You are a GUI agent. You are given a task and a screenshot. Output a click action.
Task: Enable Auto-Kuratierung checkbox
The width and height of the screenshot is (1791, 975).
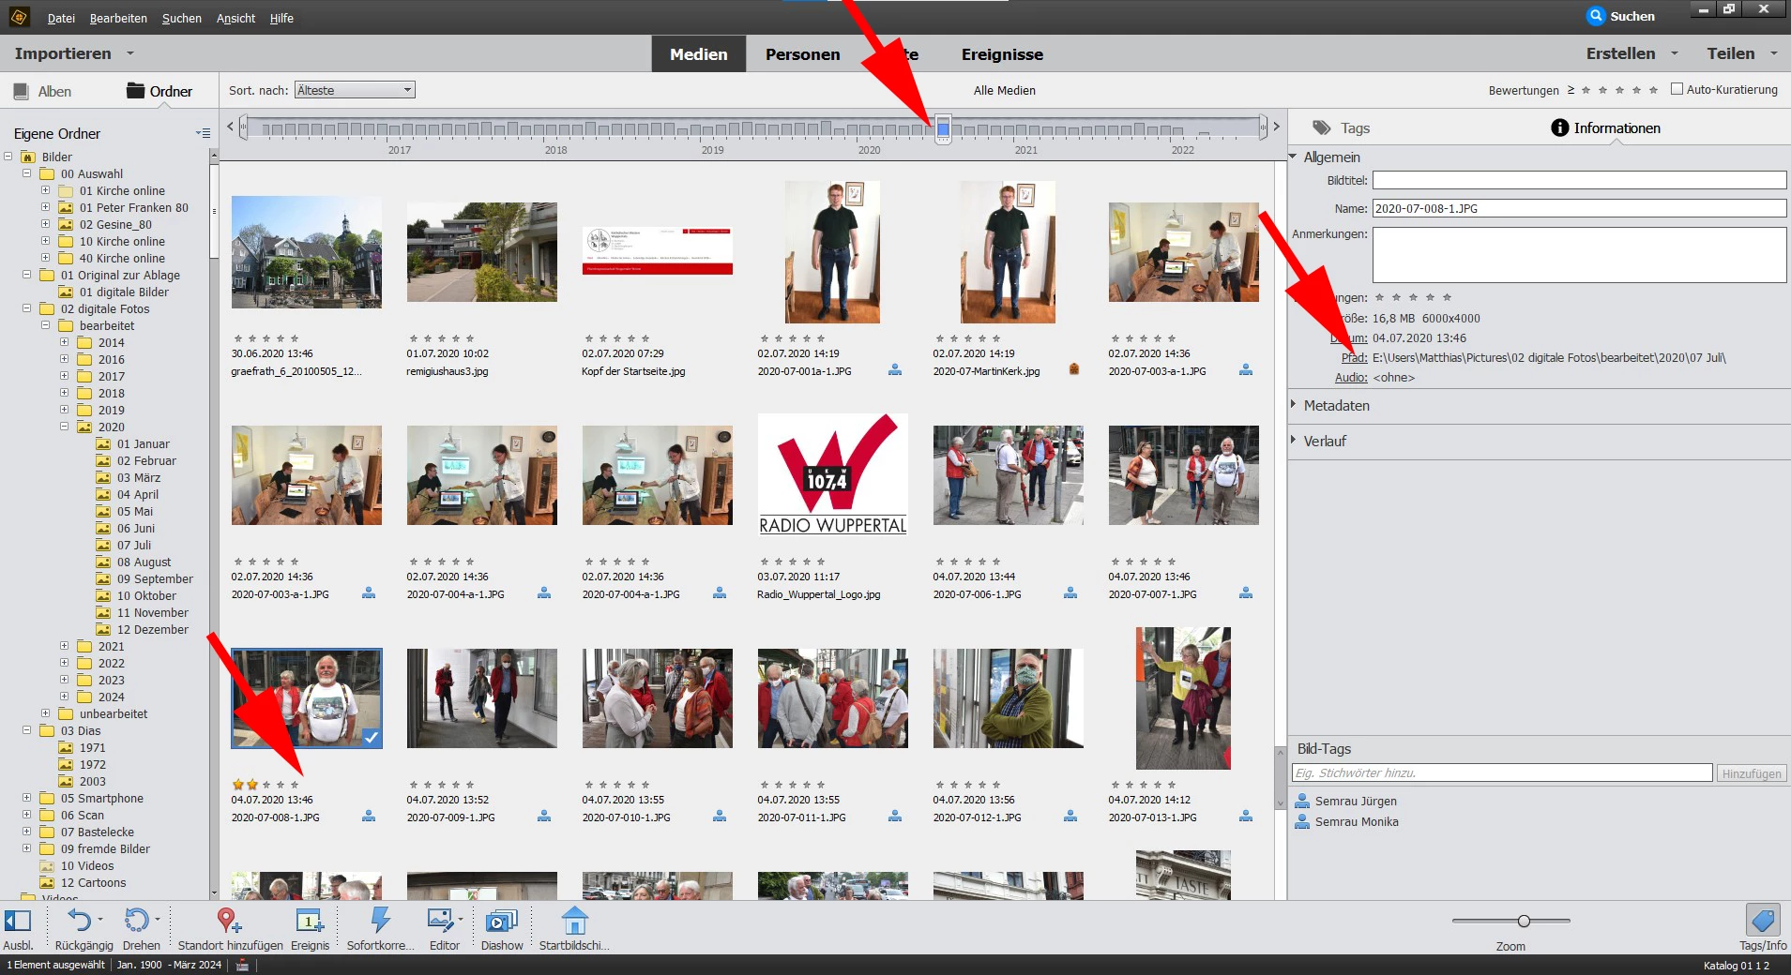click(1677, 89)
